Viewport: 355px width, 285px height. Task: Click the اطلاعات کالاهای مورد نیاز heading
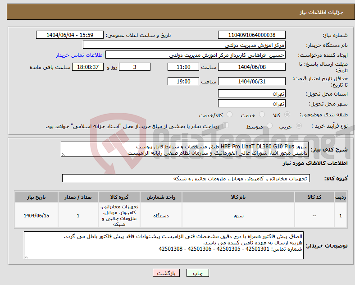click(315, 164)
